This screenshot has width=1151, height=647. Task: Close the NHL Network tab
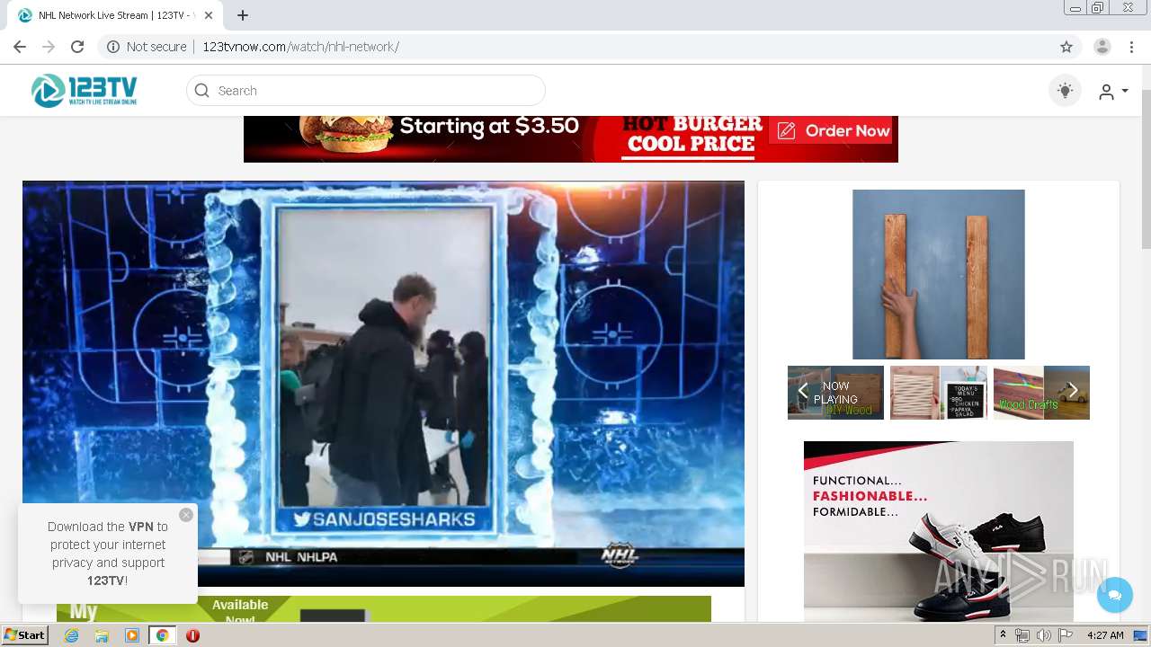click(x=209, y=15)
